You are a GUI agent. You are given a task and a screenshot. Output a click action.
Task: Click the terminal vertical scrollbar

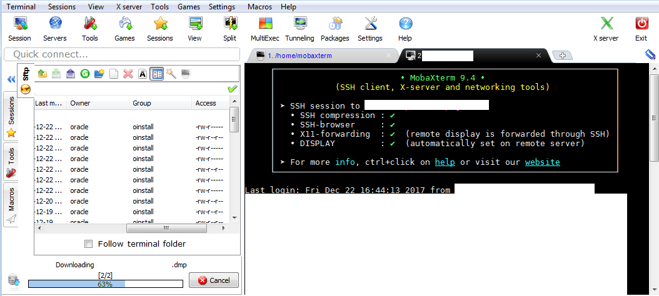[x=654, y=117]
